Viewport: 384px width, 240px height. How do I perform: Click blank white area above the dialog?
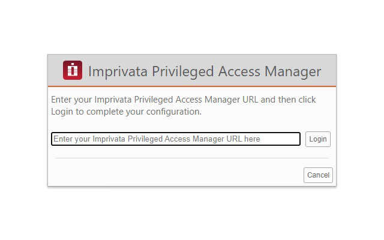pos(192,27)
